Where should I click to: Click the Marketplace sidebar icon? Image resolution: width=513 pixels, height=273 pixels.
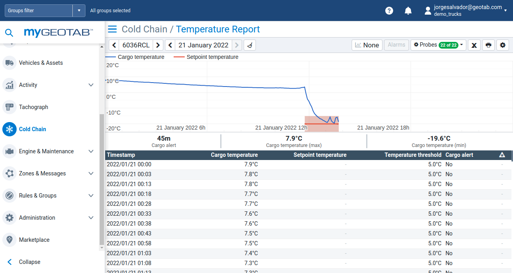9,240
